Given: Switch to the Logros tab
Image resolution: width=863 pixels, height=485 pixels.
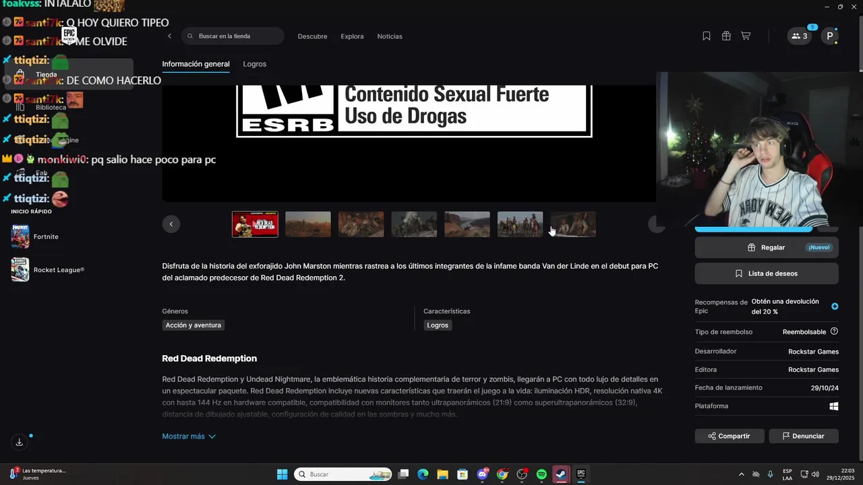Looking at the screenshot, I should point(255,64).
